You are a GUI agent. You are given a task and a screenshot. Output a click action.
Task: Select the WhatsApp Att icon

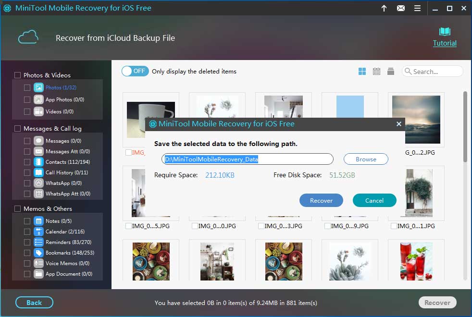(x=38, y=194)
